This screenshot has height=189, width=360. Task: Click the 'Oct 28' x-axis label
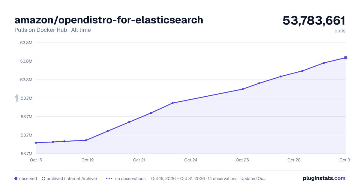[x=294, y=160]
